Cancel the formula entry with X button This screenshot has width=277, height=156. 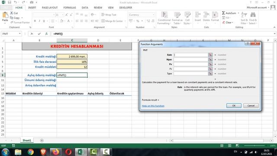[32, 34]
